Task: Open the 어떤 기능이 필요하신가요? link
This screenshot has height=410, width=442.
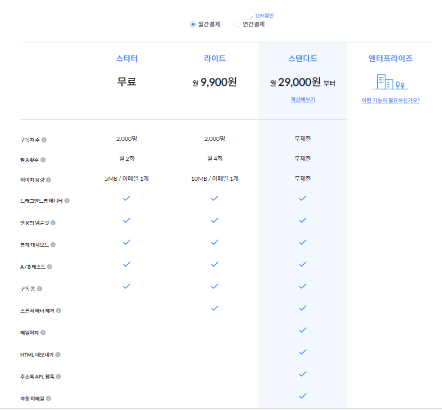Action: point(390,100)
